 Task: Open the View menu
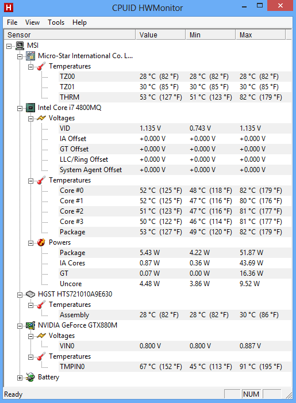tap(32, 22)
